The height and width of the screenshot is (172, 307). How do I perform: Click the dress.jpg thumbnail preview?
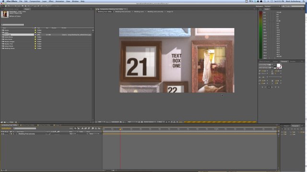coord(5,14)
